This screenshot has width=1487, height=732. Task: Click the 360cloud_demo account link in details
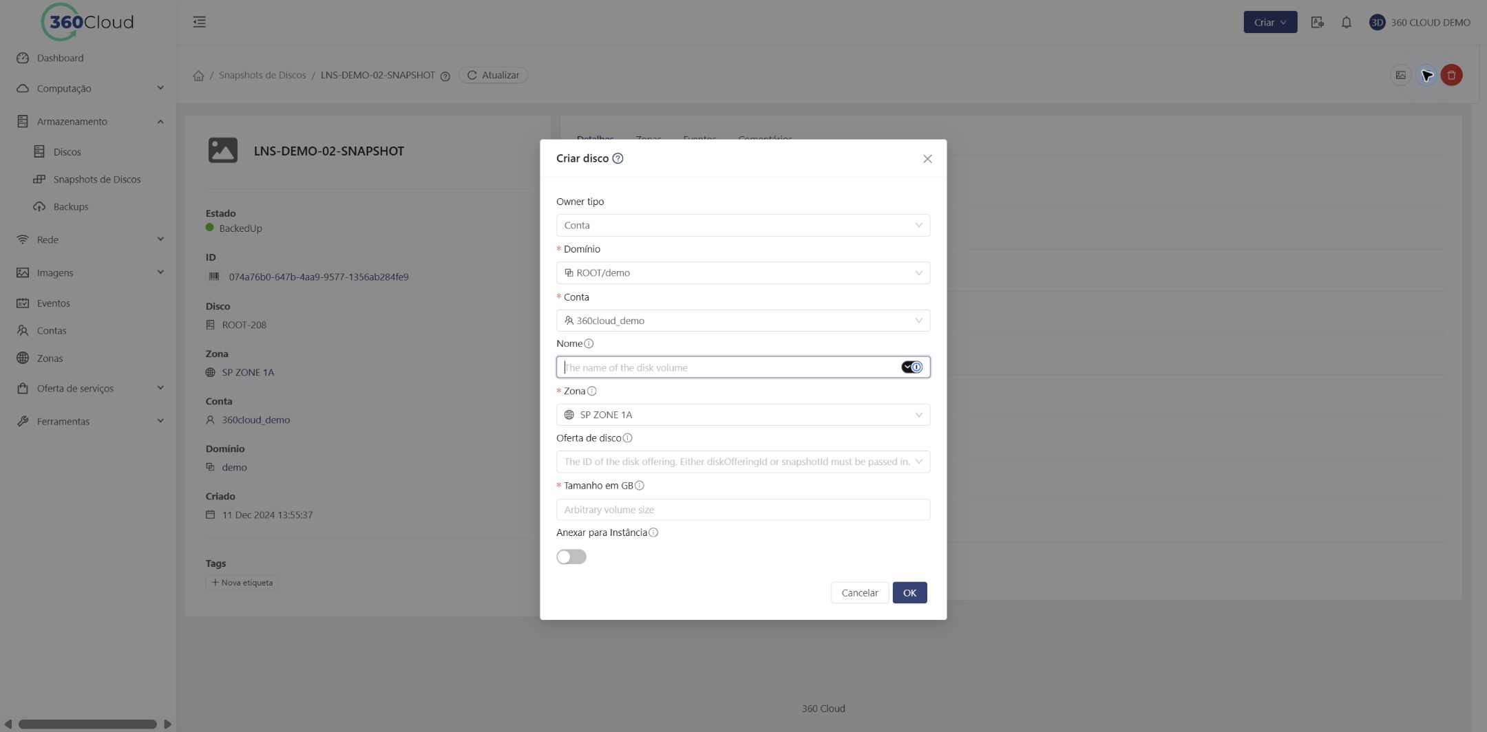pyautogui.click(x=255, y=420)
